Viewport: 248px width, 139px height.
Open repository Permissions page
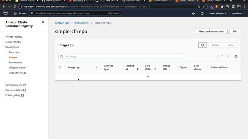point(15,63)
